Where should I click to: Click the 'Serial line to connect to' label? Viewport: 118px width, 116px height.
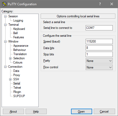(58, 28)
